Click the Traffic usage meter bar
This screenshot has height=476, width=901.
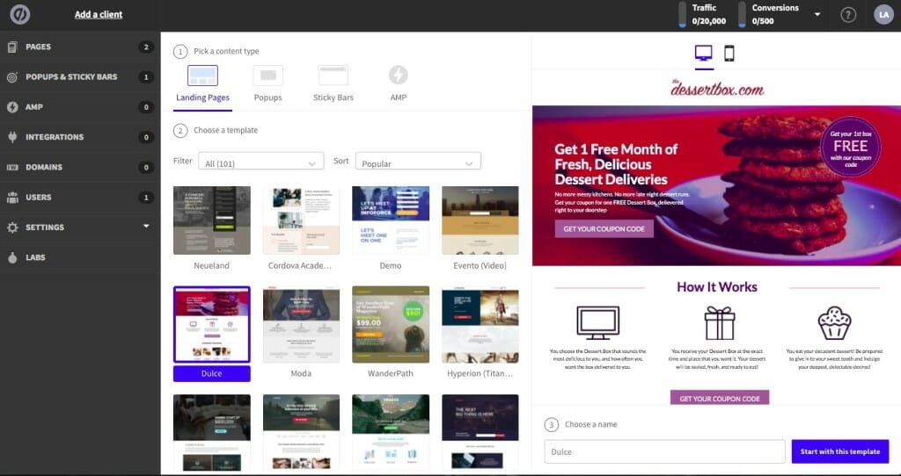(682, 14)
